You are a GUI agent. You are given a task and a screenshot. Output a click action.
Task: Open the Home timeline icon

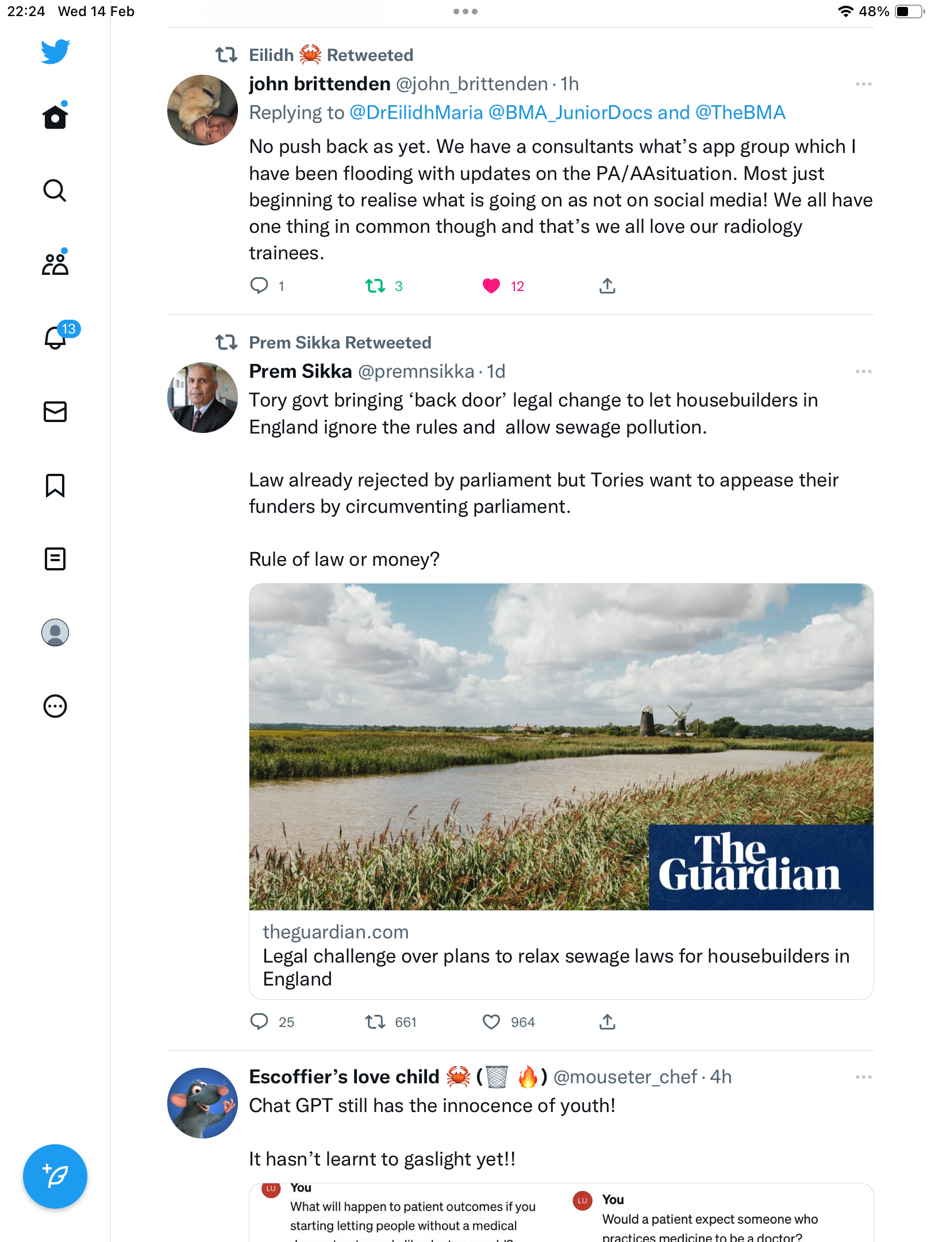55,117
